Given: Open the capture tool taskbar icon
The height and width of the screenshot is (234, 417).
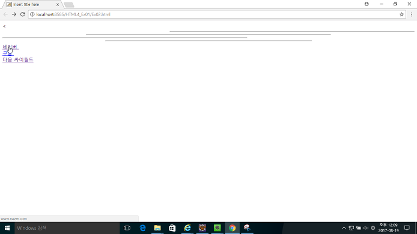Looking at the screenshot, I should (247, 228).
